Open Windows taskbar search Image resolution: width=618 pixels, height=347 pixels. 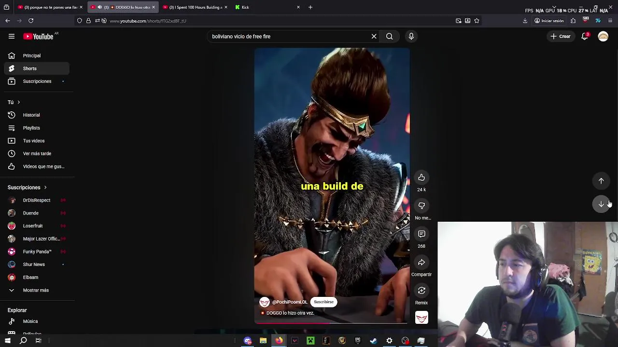coord(23,341)
